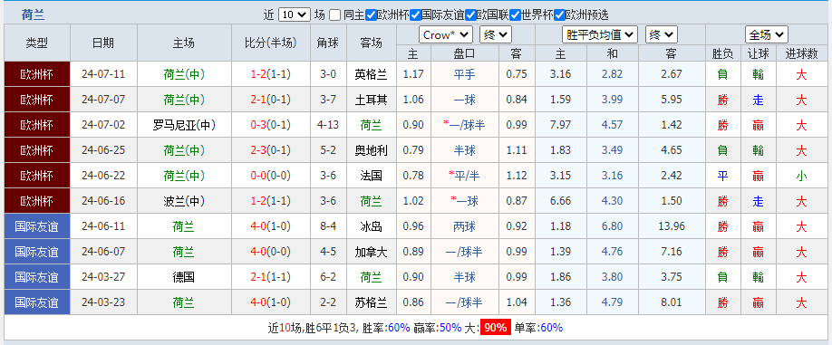832x345 pixels.
Task: Open the 1-2(1-1) score against 英格兰
Action: click(271, 74)
